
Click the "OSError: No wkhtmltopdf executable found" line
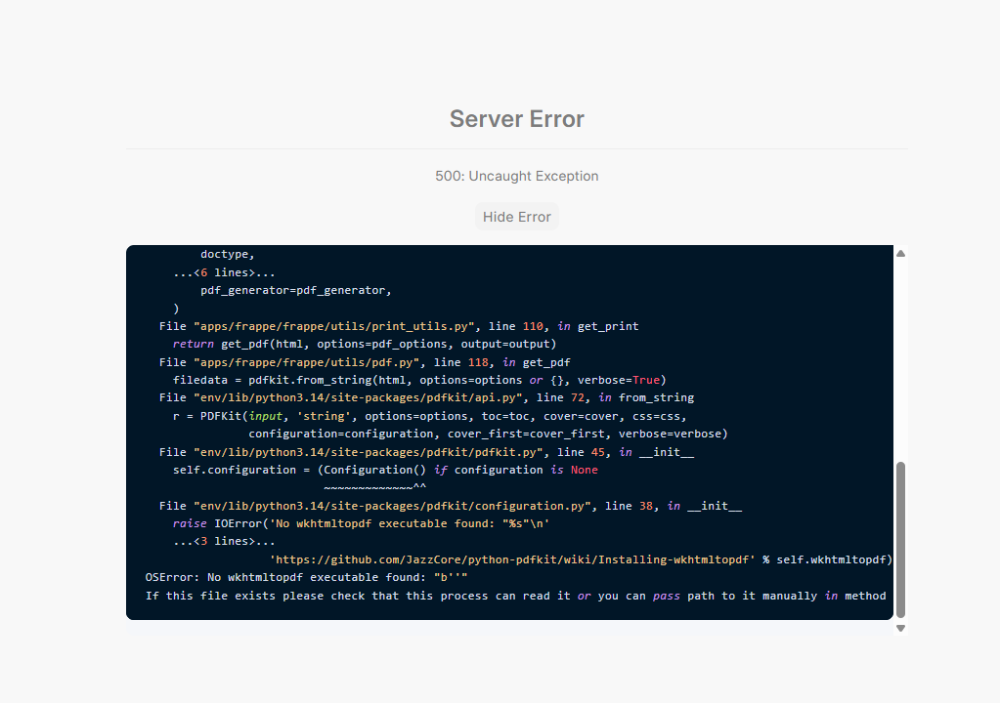(306, 578)
